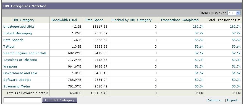Open the Columns... settings link
This screenshot has height=106, width=244.
215,100
